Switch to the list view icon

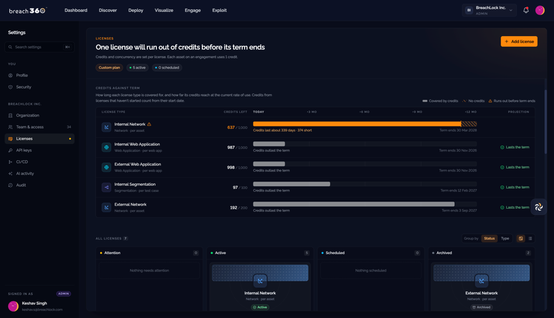tap(530, 239)
